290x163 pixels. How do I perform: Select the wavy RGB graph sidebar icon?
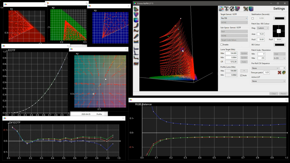136,64
